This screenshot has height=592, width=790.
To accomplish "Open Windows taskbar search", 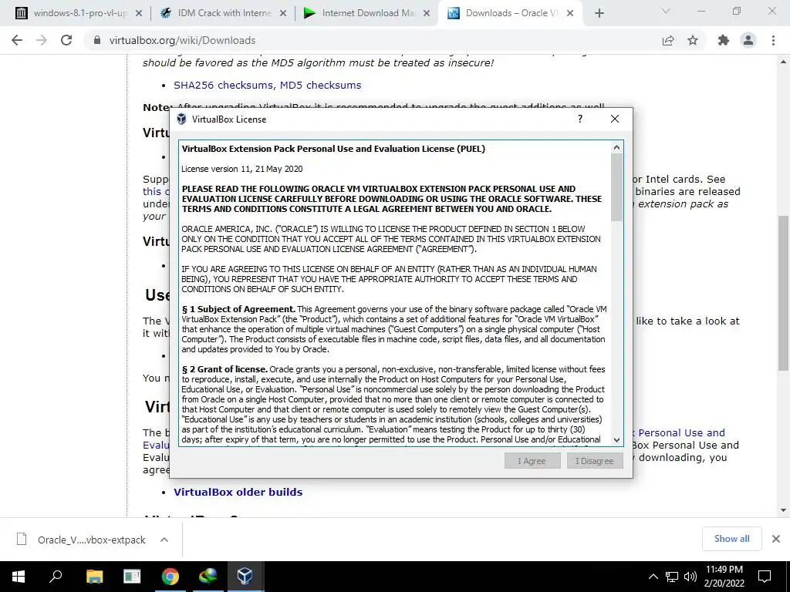I will click(56, 576).
